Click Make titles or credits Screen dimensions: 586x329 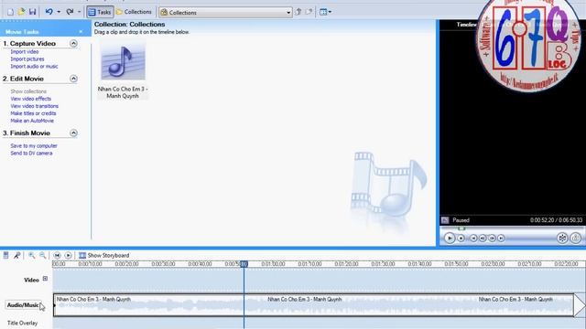tap(33, 113)
